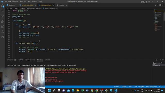Open the aka.ms/PSWindows link in terminal
Screen dimensions: 165x93
click(67, 65)
